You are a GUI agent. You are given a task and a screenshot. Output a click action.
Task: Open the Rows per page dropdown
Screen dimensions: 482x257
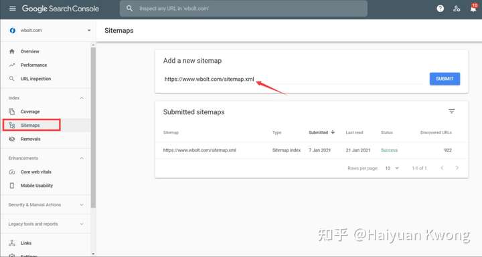click(392, 168)
